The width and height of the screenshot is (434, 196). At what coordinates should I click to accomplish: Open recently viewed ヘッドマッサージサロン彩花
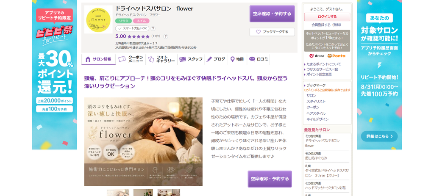pyautogui.click(x=325, y=188)
